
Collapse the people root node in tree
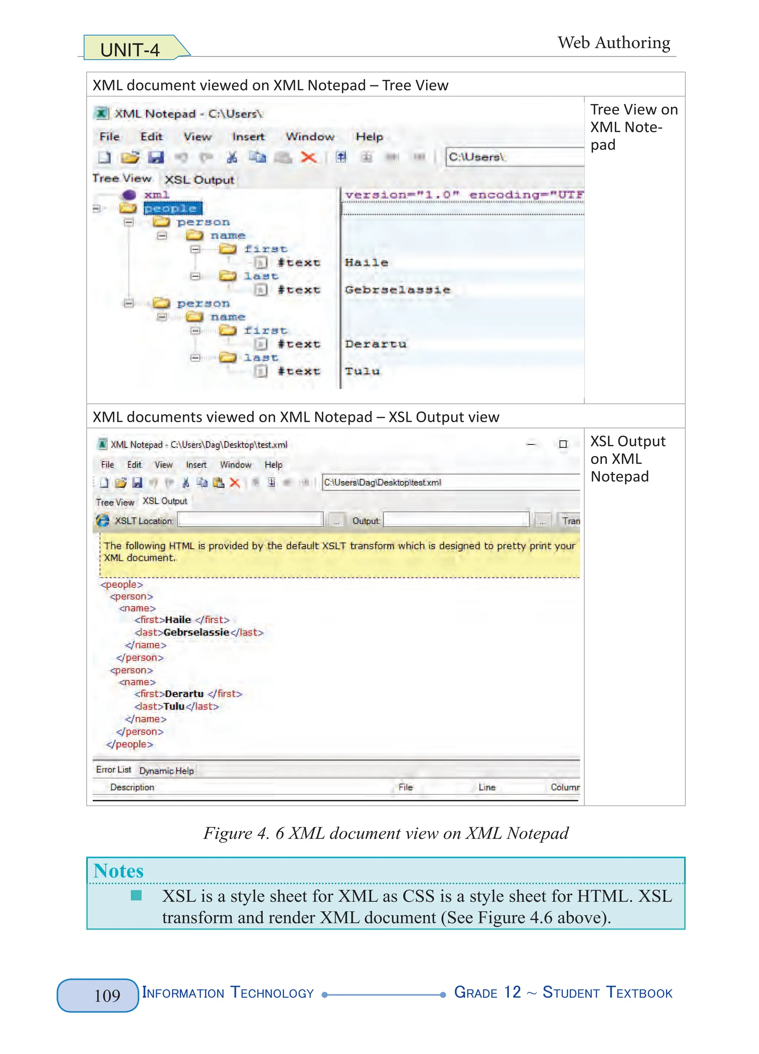point(96,208)
